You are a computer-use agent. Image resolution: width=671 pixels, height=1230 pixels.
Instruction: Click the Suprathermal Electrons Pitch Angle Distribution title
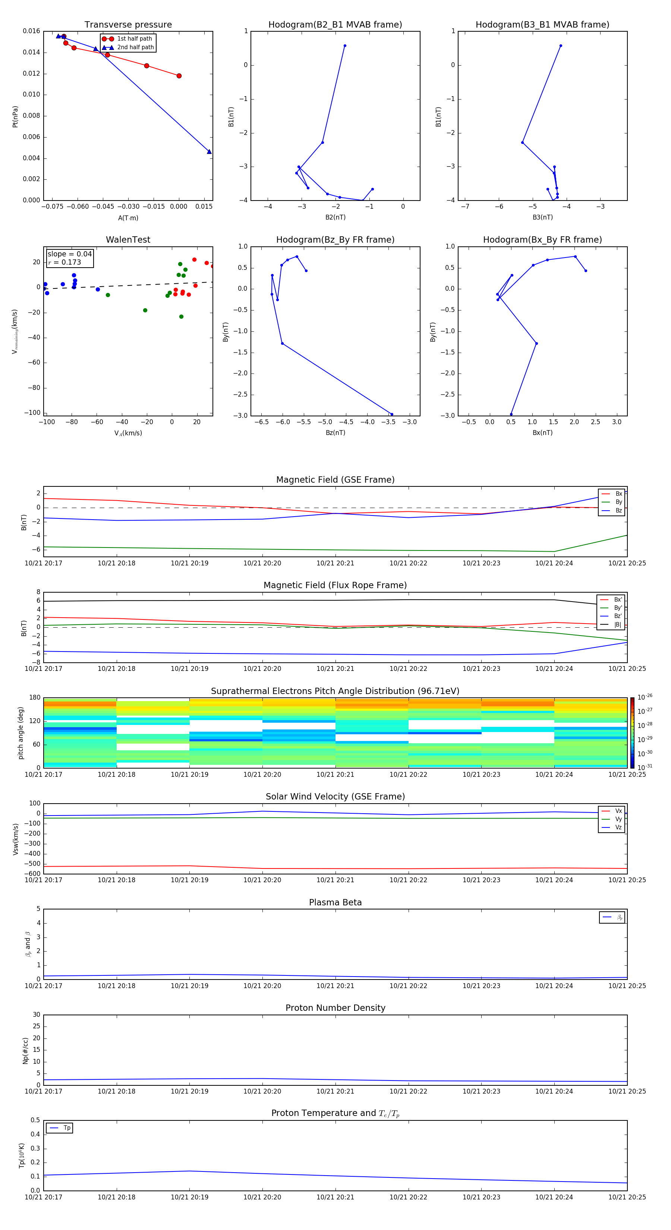coord(335,691)
